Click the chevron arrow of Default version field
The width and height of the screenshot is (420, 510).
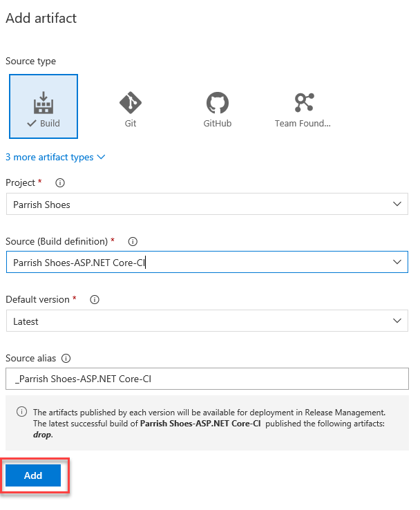coord(397,321)
